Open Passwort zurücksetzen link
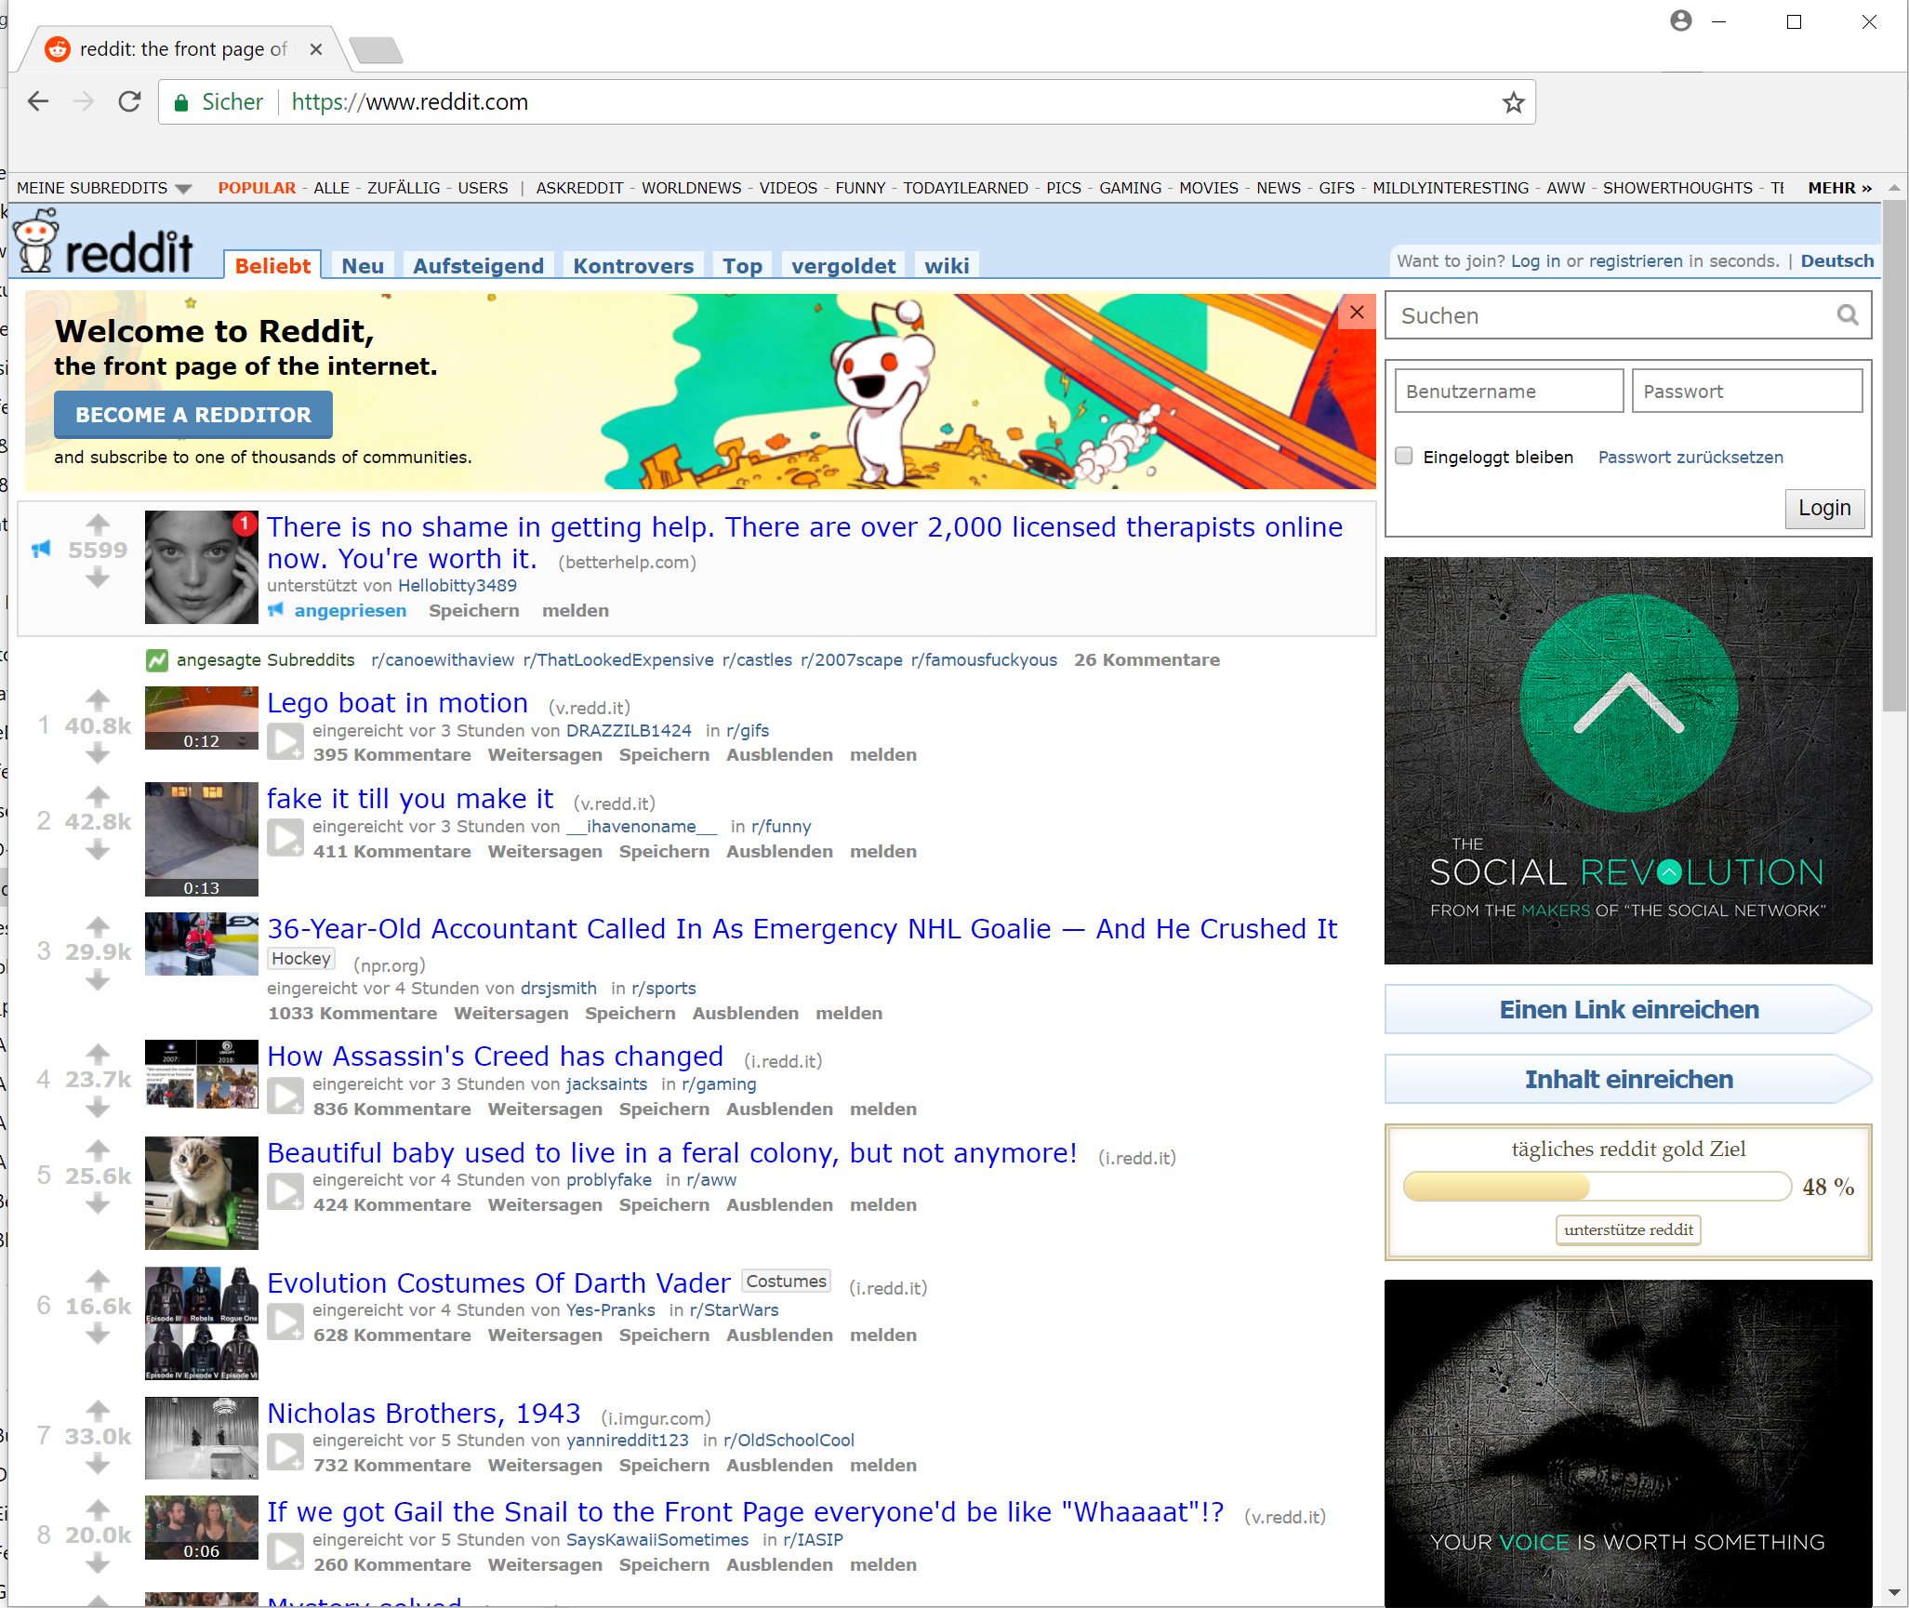1909x1608 pixels. 1690,457
